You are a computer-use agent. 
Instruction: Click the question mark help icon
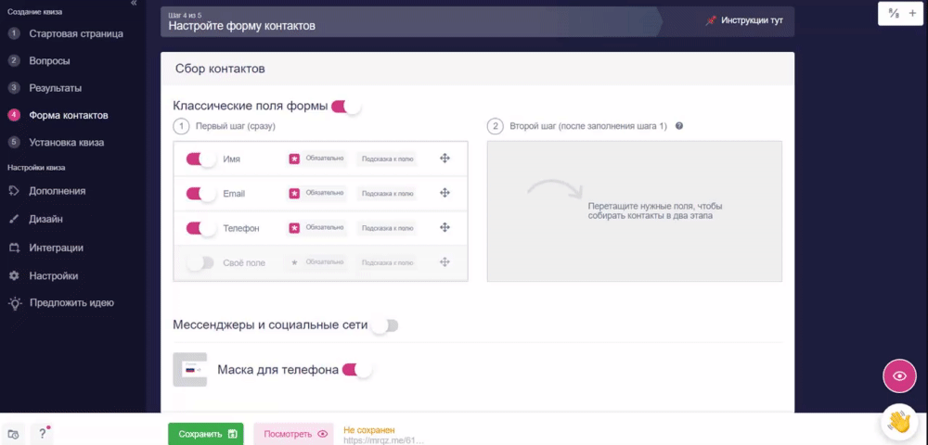pos(42,434)
